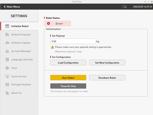Screen dimensions: 153x115
Task: Click the Time clock icon
Action: pos(7,68)
